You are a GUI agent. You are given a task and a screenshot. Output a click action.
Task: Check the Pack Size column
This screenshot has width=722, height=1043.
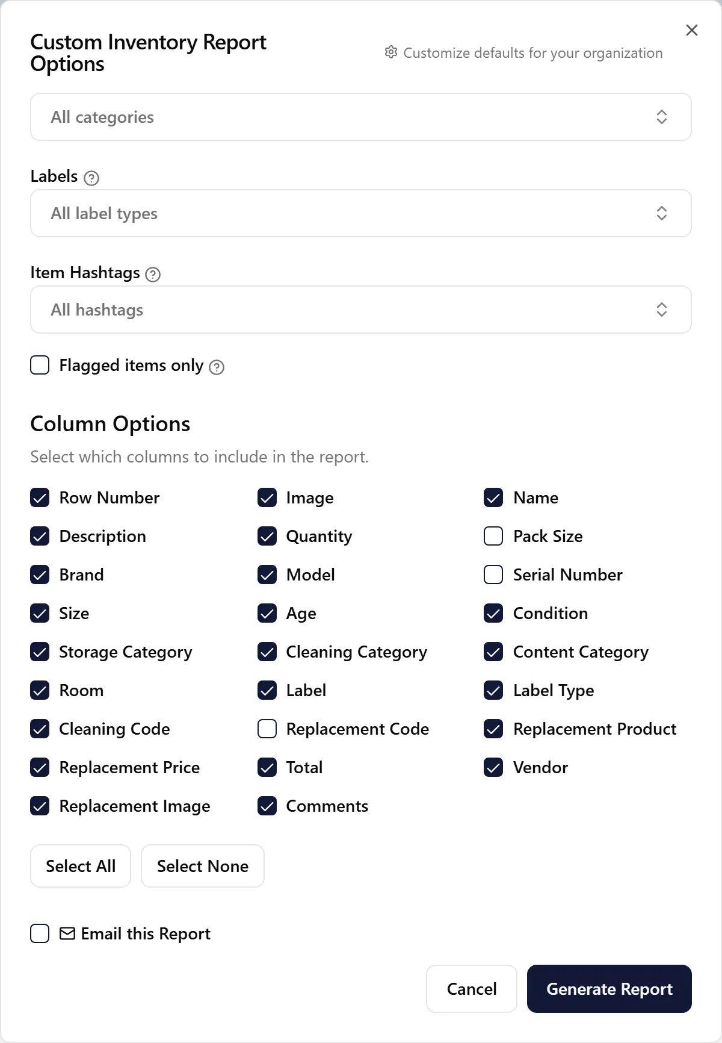tap(493, 536)
